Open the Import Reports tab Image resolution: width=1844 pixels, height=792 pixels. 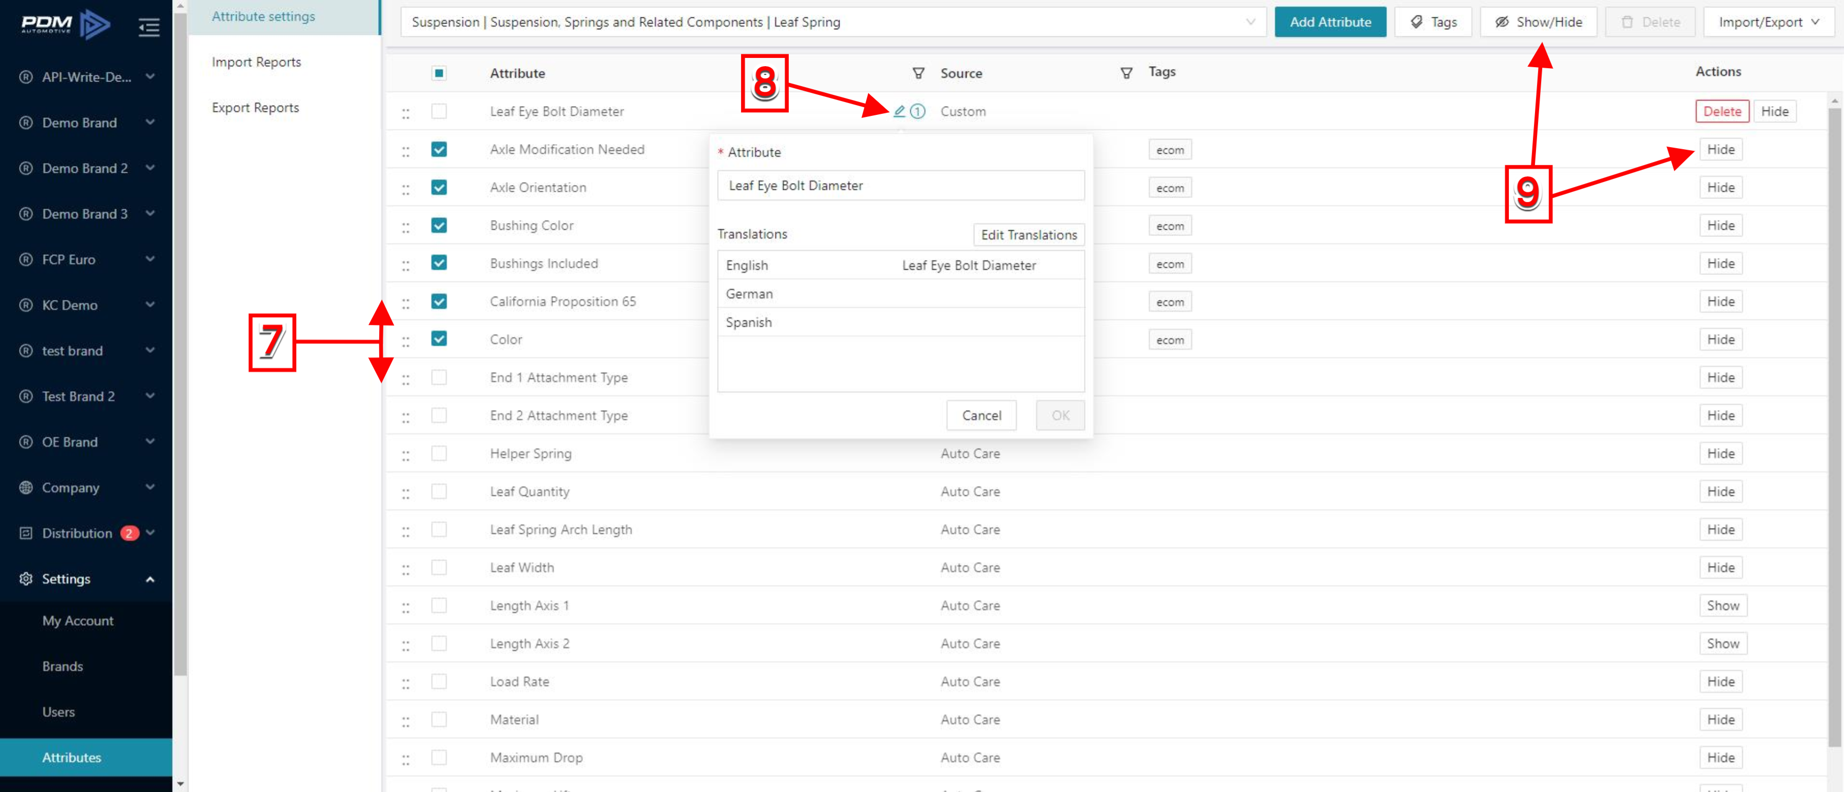tap(256, 62)
